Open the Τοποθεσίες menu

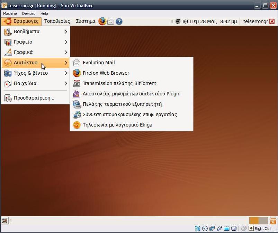pos(57,21)
